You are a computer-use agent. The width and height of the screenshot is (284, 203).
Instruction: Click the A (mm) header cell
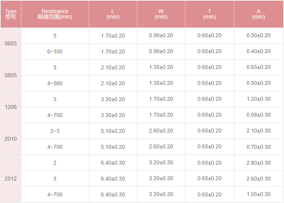[259, 14]
